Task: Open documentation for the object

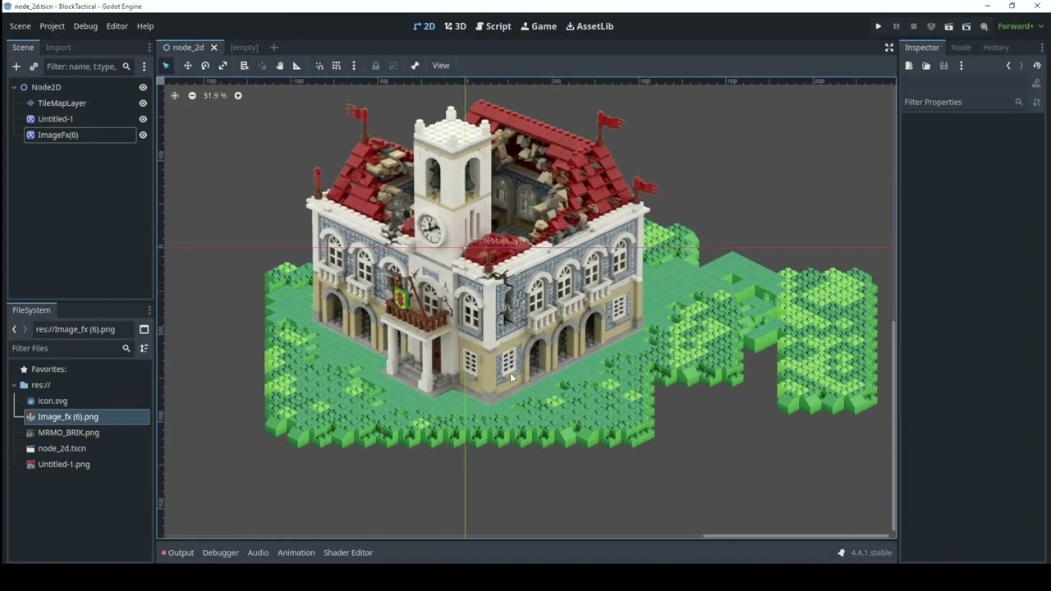Action: pyautogui.click(x=1037, y=84)
